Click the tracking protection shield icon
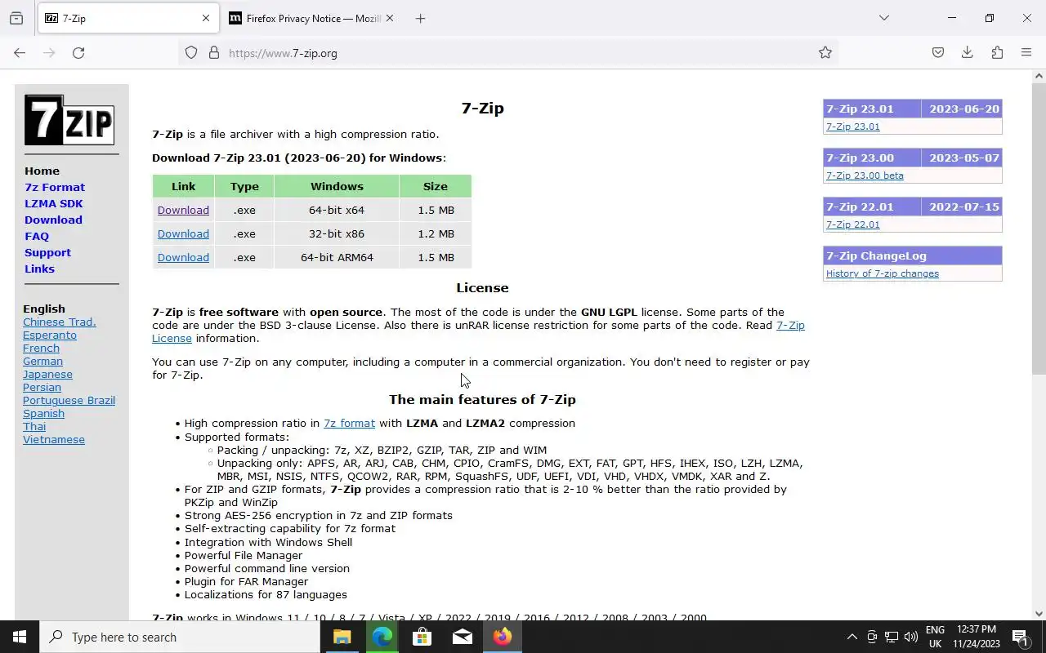The image size is (1046, 653). pos(191,53)
